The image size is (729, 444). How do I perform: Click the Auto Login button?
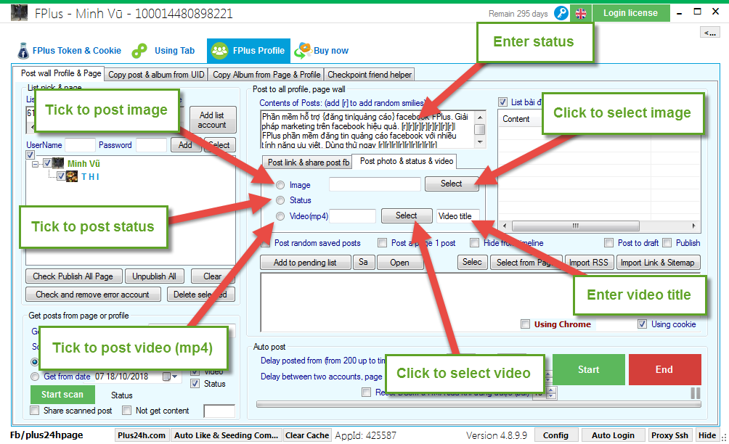613,435
